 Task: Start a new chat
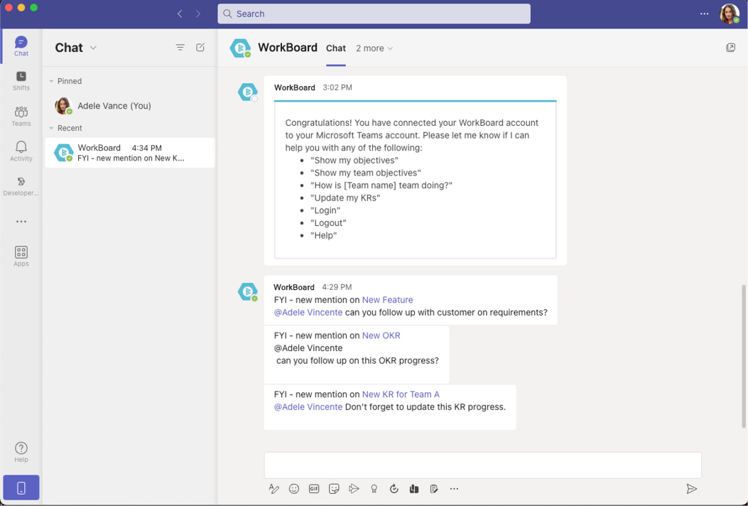tap(200, 47)
